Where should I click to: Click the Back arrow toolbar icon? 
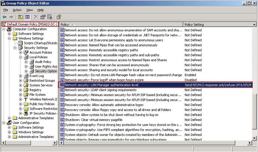pyautogui.click(x=5, y=17)
